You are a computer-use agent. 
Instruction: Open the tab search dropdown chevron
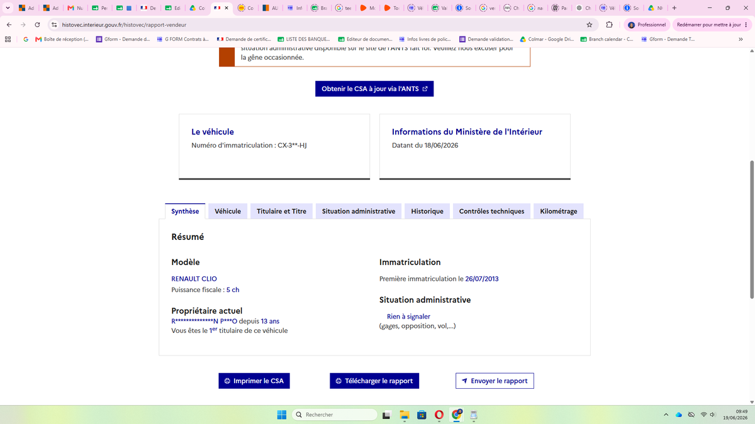(x=8, y=8)
